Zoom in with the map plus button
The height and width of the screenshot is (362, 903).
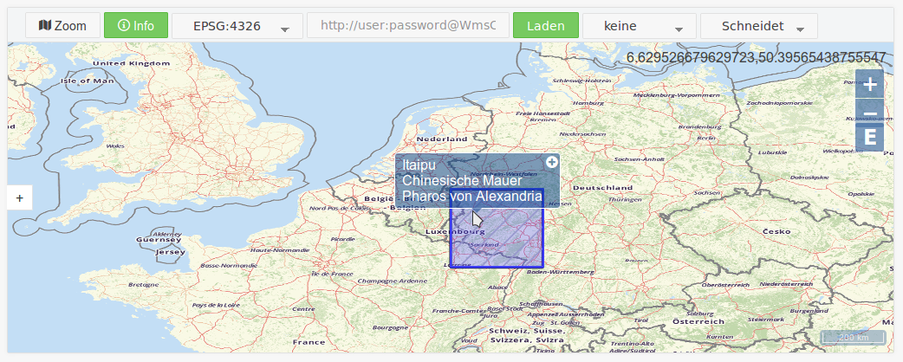pyautogui.click(x=869, y=84)
